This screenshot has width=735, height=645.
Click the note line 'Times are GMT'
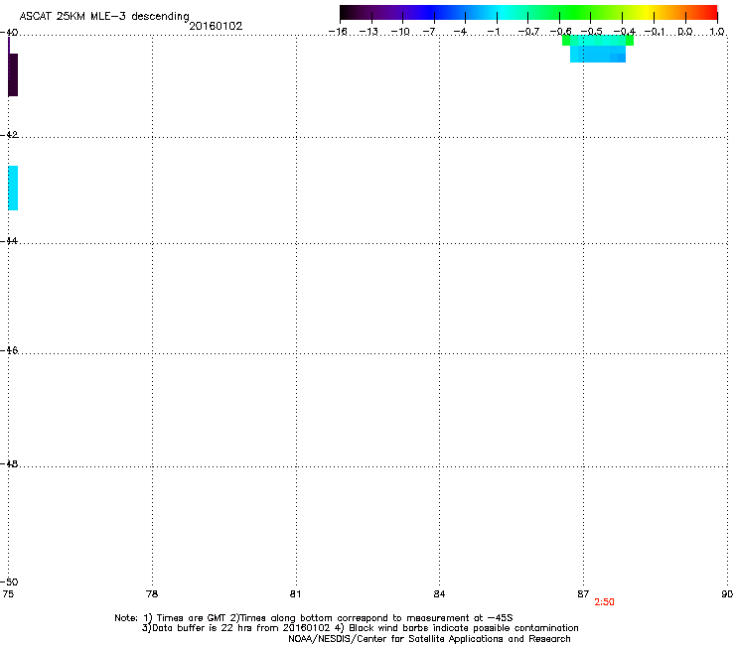click(x=314, y=618)
